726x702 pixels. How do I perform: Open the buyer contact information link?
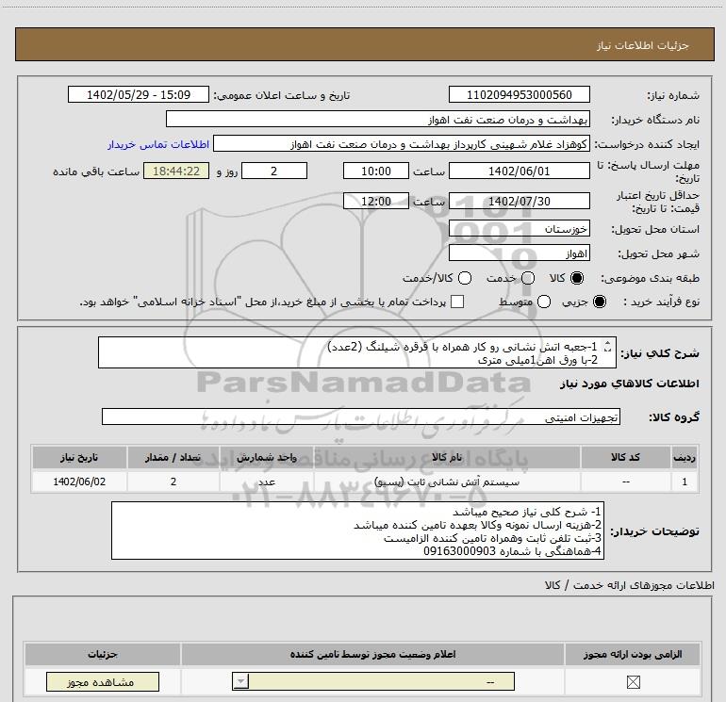(158, 144)
